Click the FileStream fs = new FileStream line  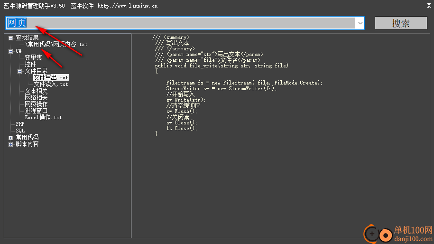click(x=244, y=83)
